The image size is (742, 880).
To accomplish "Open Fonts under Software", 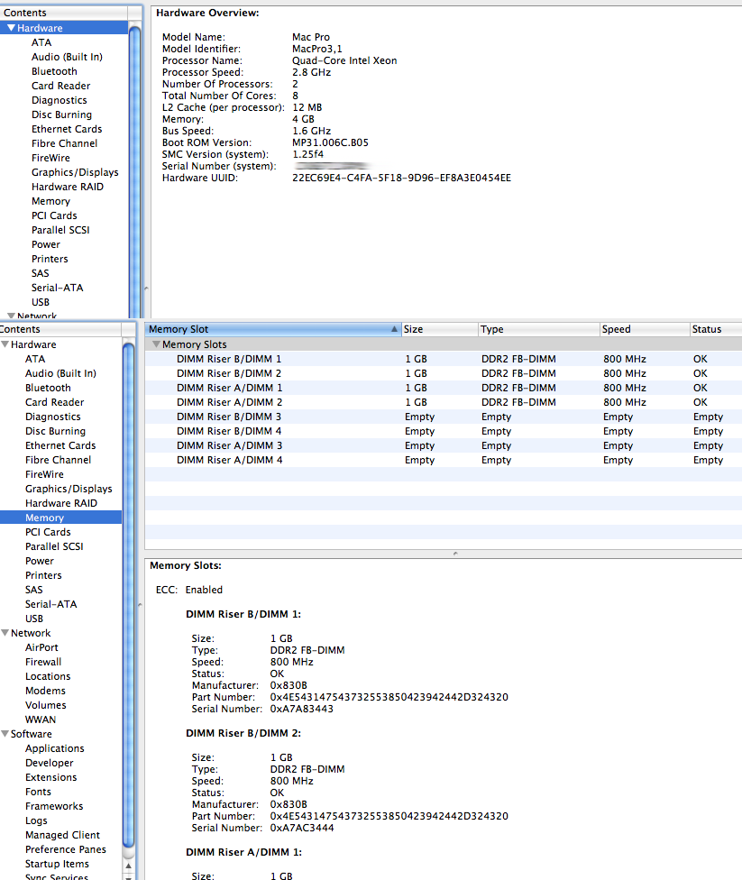I will (x=38, y=792).
